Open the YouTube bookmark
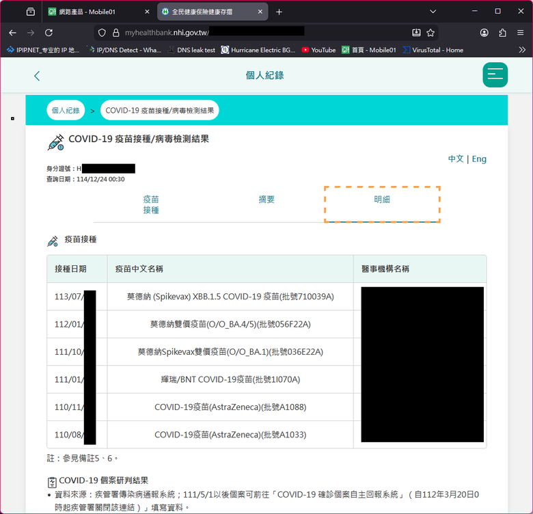Viewport: 533px width, 514px height. pos(318,50)
